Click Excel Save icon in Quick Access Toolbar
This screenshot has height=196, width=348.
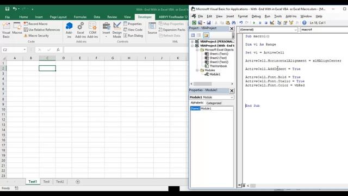(x=7, y=9)
